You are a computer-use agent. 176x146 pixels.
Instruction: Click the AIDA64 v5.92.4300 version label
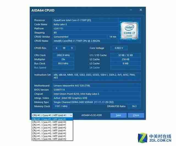click(92, 115)
